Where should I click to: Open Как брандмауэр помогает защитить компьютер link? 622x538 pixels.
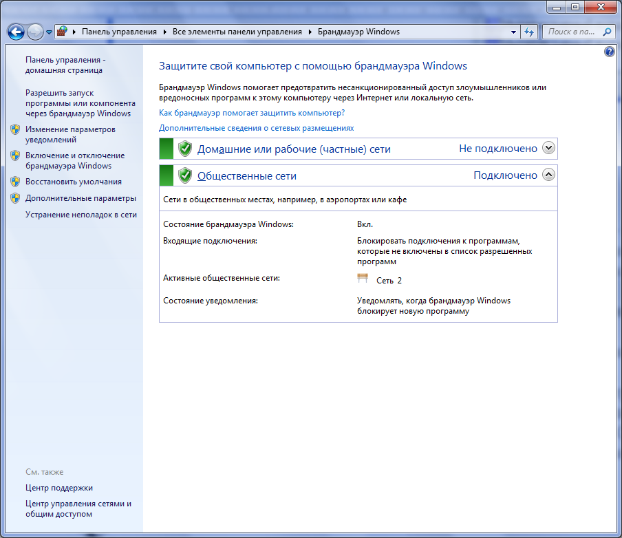(252, 113)
